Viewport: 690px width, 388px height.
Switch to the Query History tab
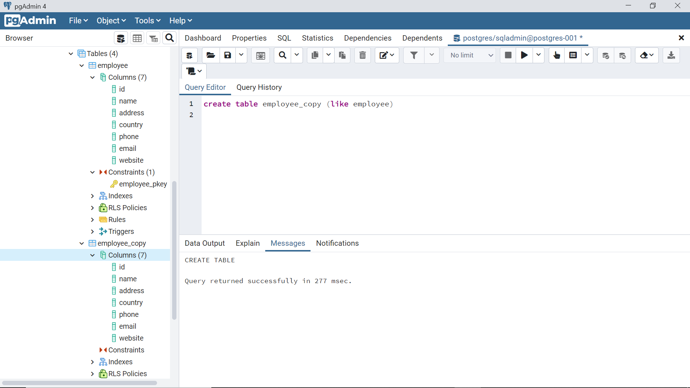[x=259, y=87]
